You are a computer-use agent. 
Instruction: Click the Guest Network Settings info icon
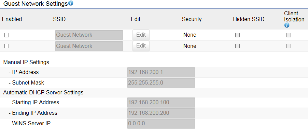[71, 3]
